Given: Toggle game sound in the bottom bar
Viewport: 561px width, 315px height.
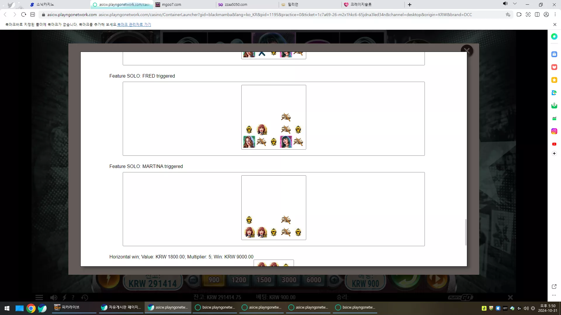Looking at the screenshot, I should [54, 297].
